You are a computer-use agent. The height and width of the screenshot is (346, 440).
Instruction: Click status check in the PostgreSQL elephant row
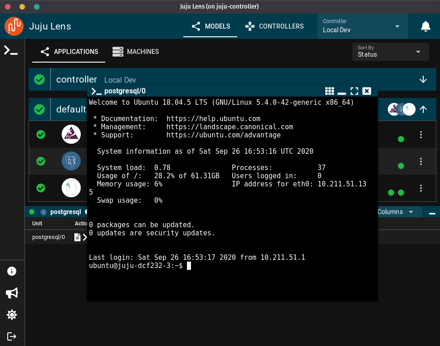pyautogui.click(x=41, y=161)
